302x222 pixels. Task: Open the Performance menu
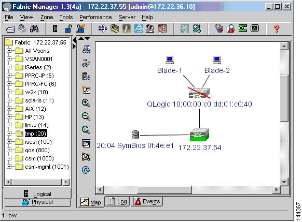coord(95,17)
